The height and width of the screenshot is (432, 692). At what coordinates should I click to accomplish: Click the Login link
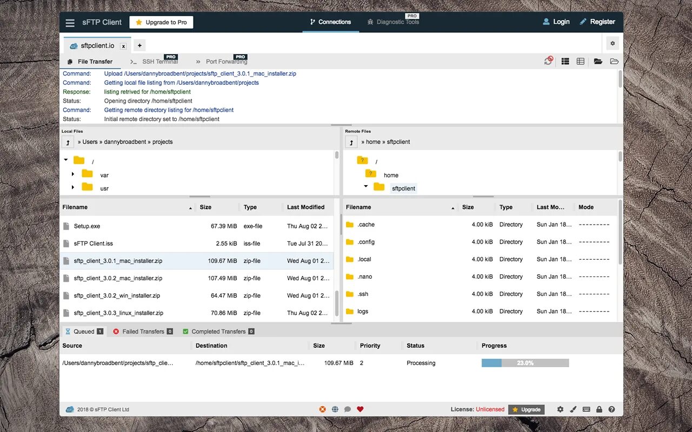(556, 22)
